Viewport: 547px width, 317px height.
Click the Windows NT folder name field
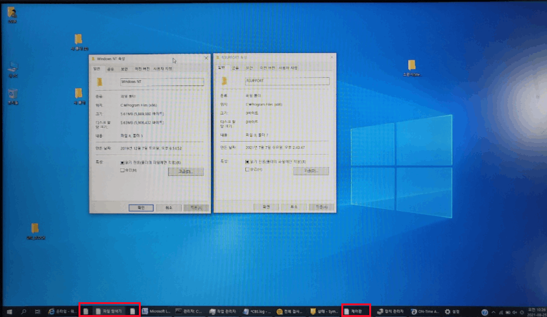click(x=162, y=82)
